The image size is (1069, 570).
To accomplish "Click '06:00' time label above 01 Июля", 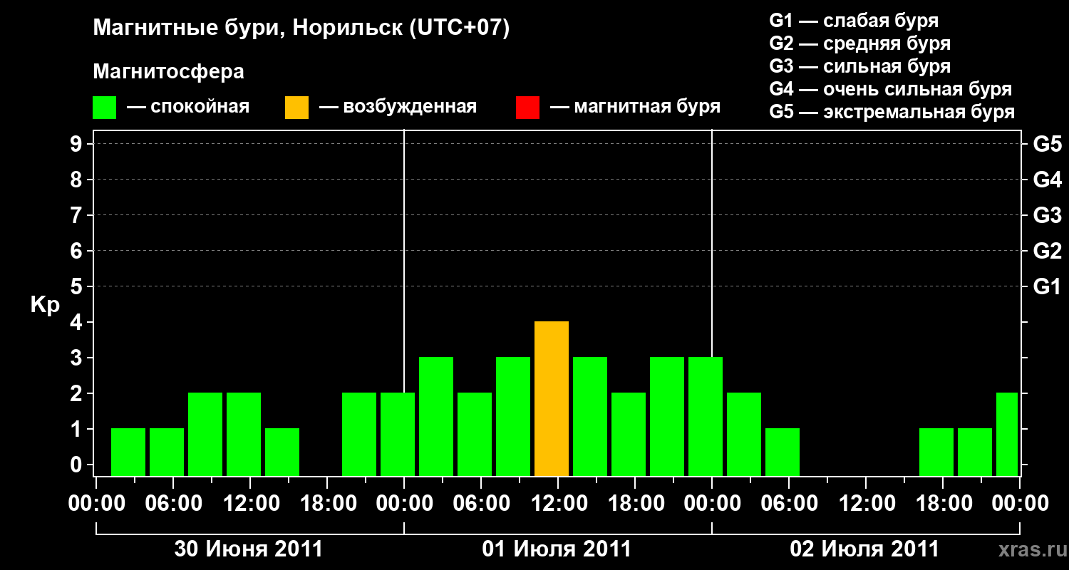I will 481,504.
